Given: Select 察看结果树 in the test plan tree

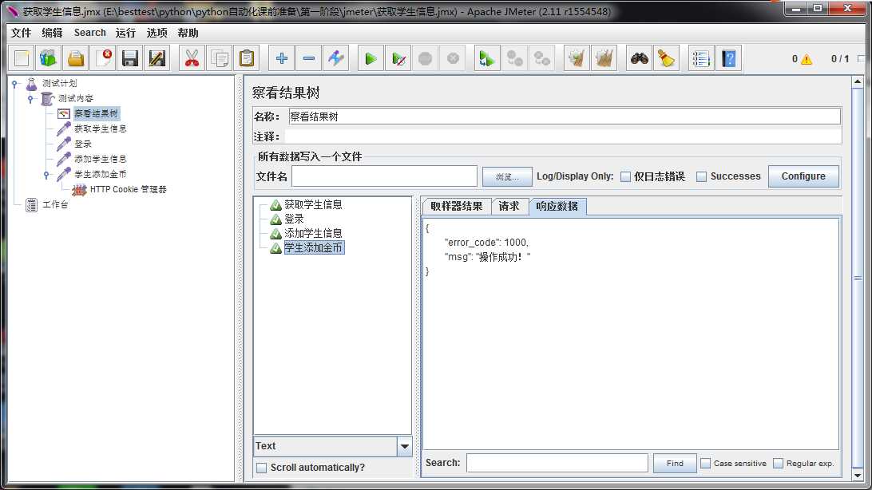Looking at the screenshot, I should (x=96, y=114).
